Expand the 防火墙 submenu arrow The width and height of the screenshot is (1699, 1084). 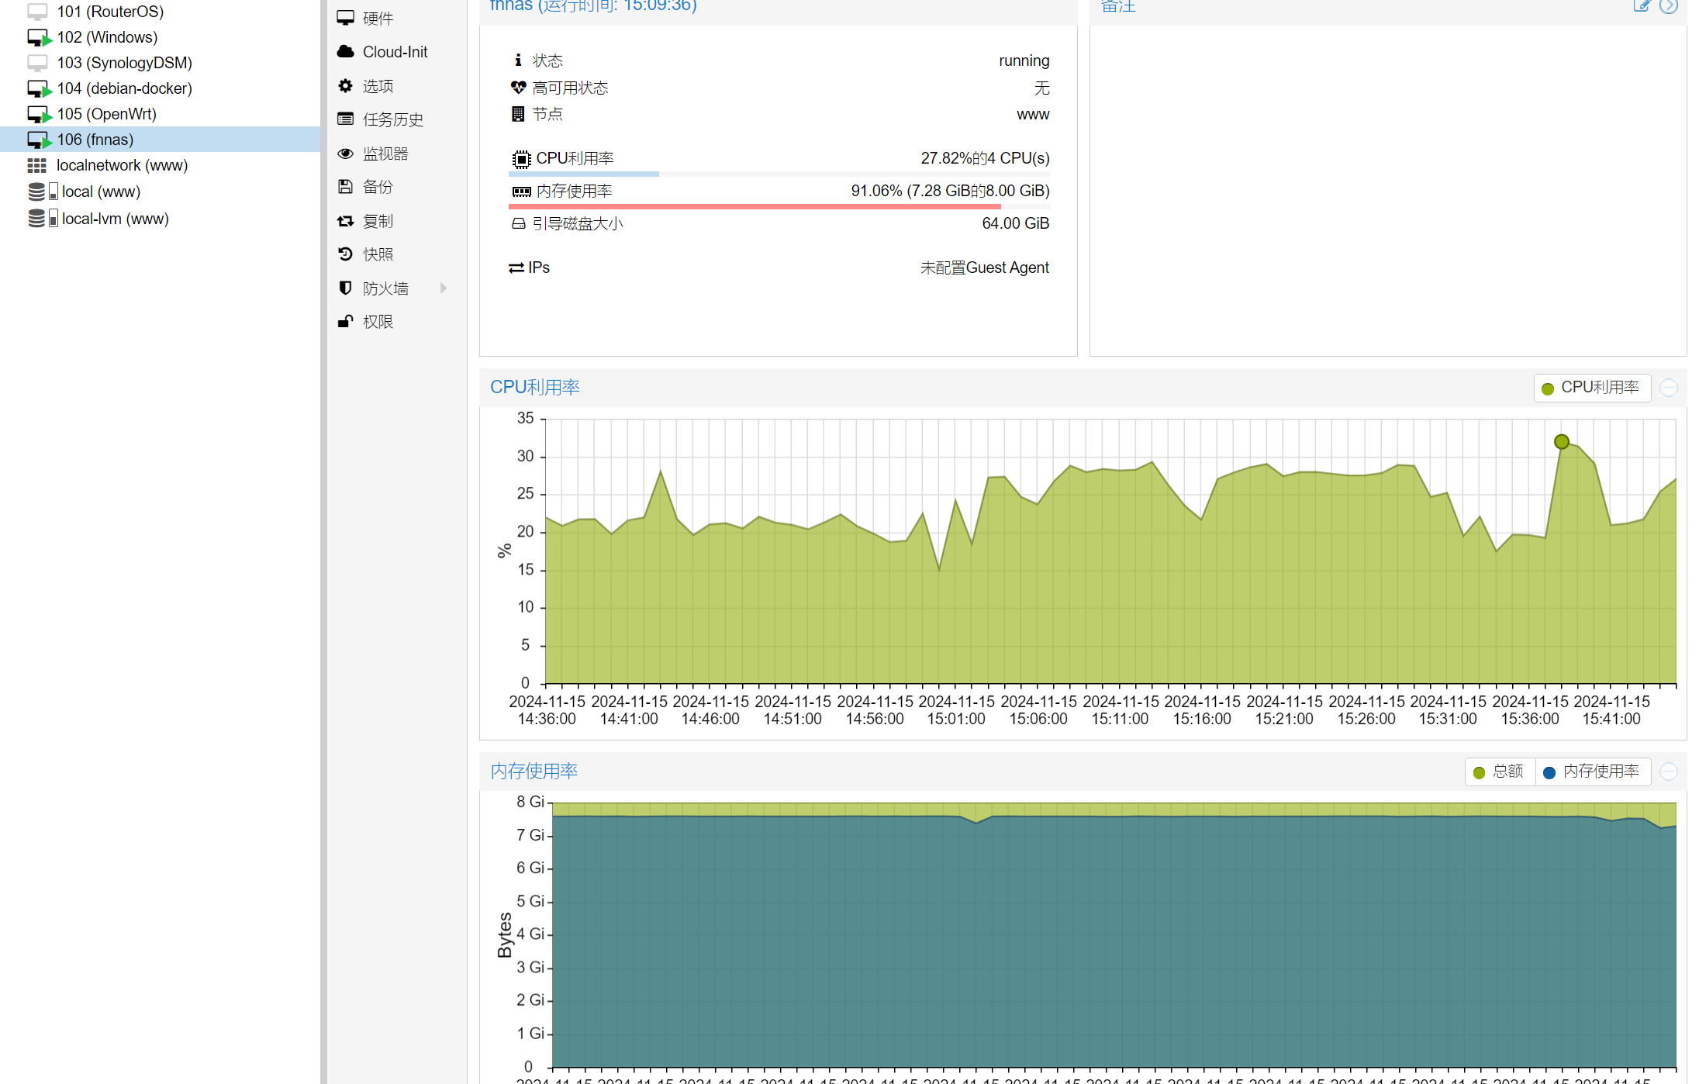[x=444, y=288]
